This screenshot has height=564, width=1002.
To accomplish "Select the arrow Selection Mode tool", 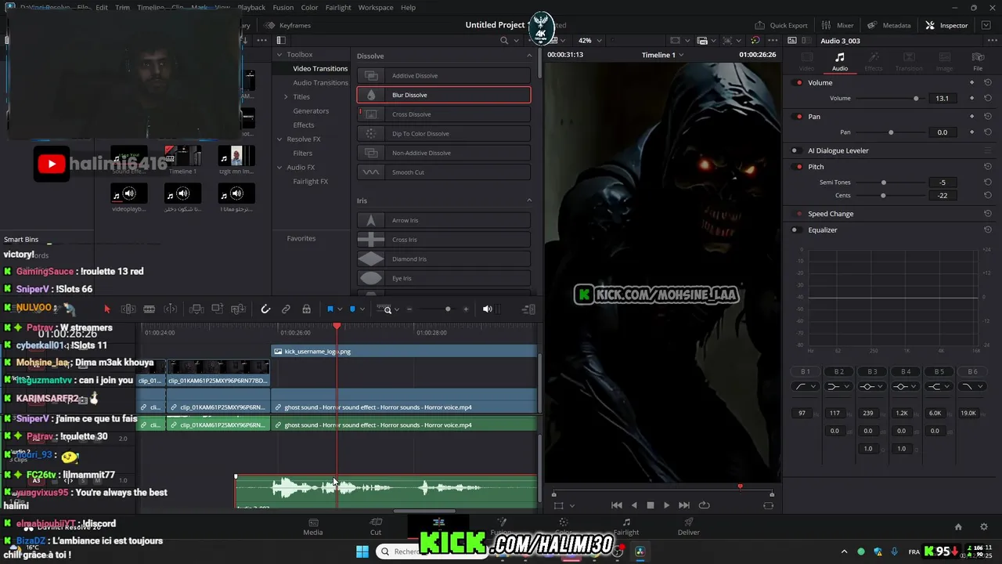I will click(107, 309).
